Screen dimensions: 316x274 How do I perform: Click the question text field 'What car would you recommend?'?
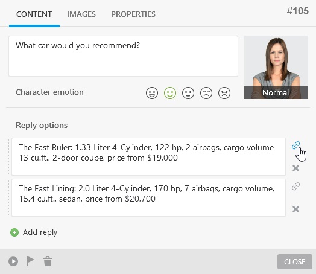(x=123, y=56)
